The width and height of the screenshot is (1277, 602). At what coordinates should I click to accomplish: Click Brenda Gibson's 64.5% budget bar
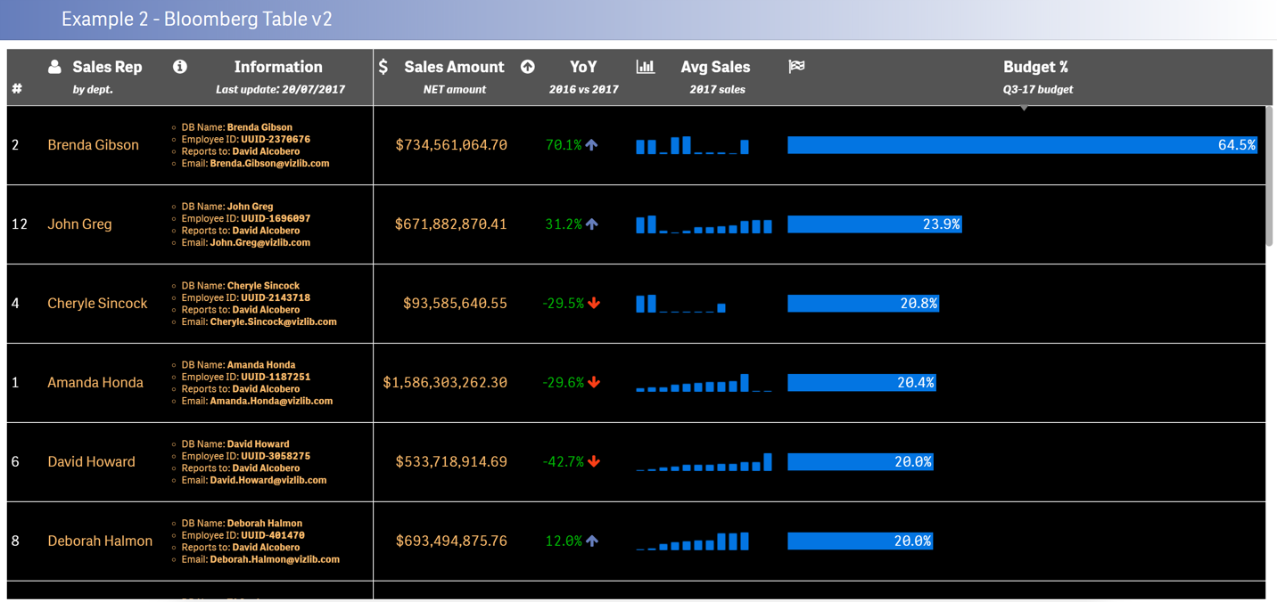pyautogui.click(x=1023, y=145)
